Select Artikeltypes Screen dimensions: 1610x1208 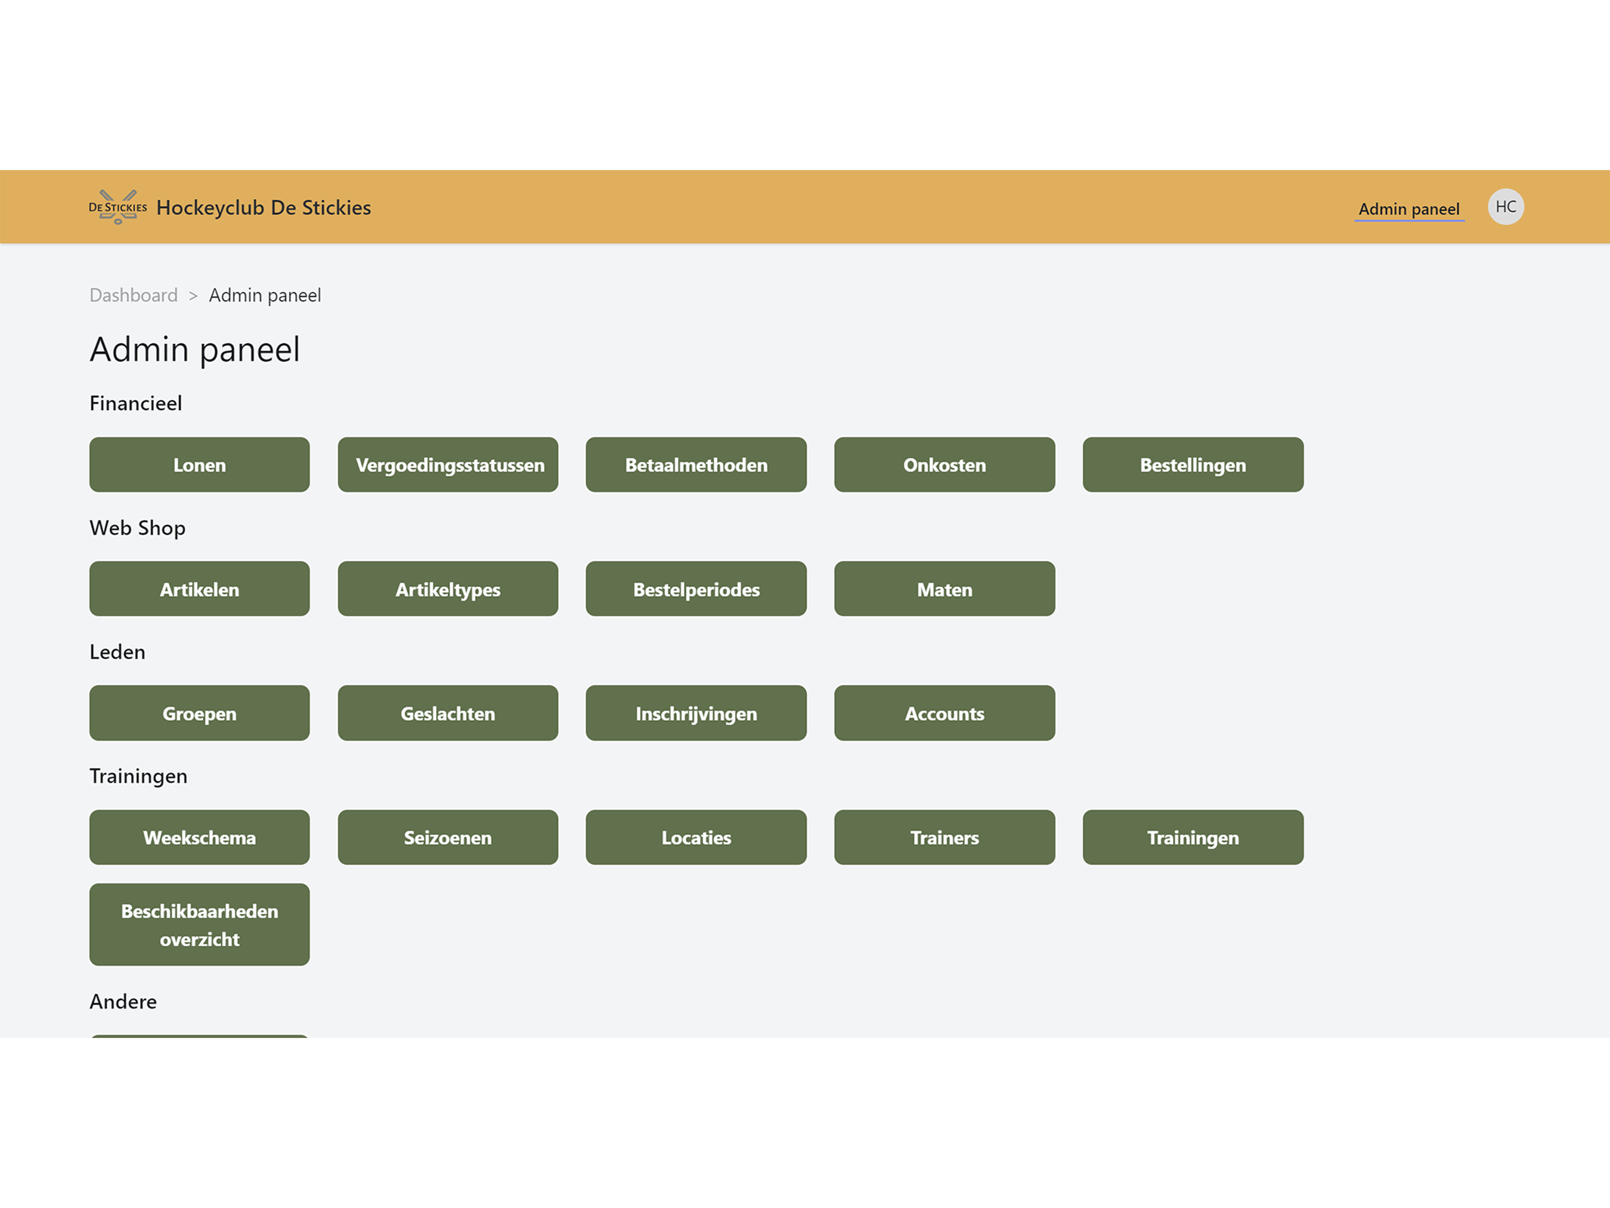pos(447,589)
